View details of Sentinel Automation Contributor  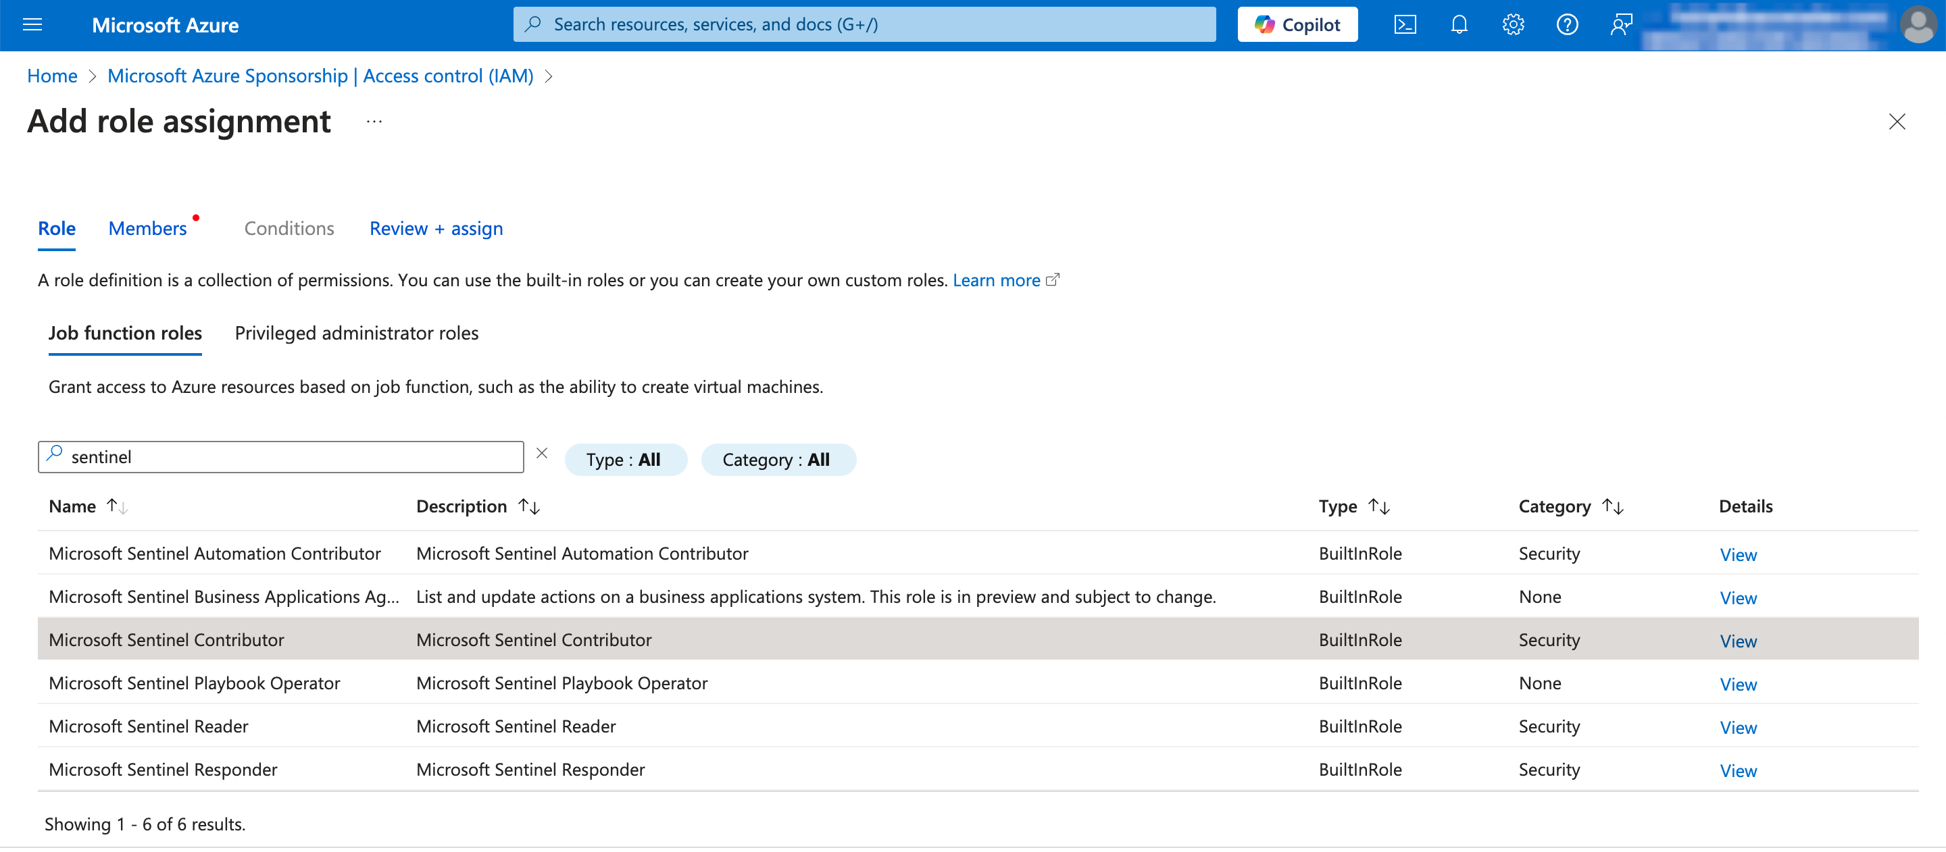[x=1737, y=556]
